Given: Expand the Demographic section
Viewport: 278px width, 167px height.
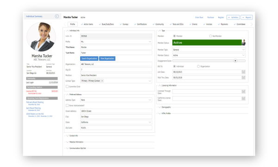Looking at the screenshot, I should [x=159, y=107].
